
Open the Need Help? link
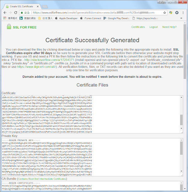click(169, 27)
